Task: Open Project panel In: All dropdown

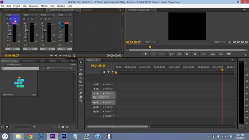Action: (x=60, y=68)
